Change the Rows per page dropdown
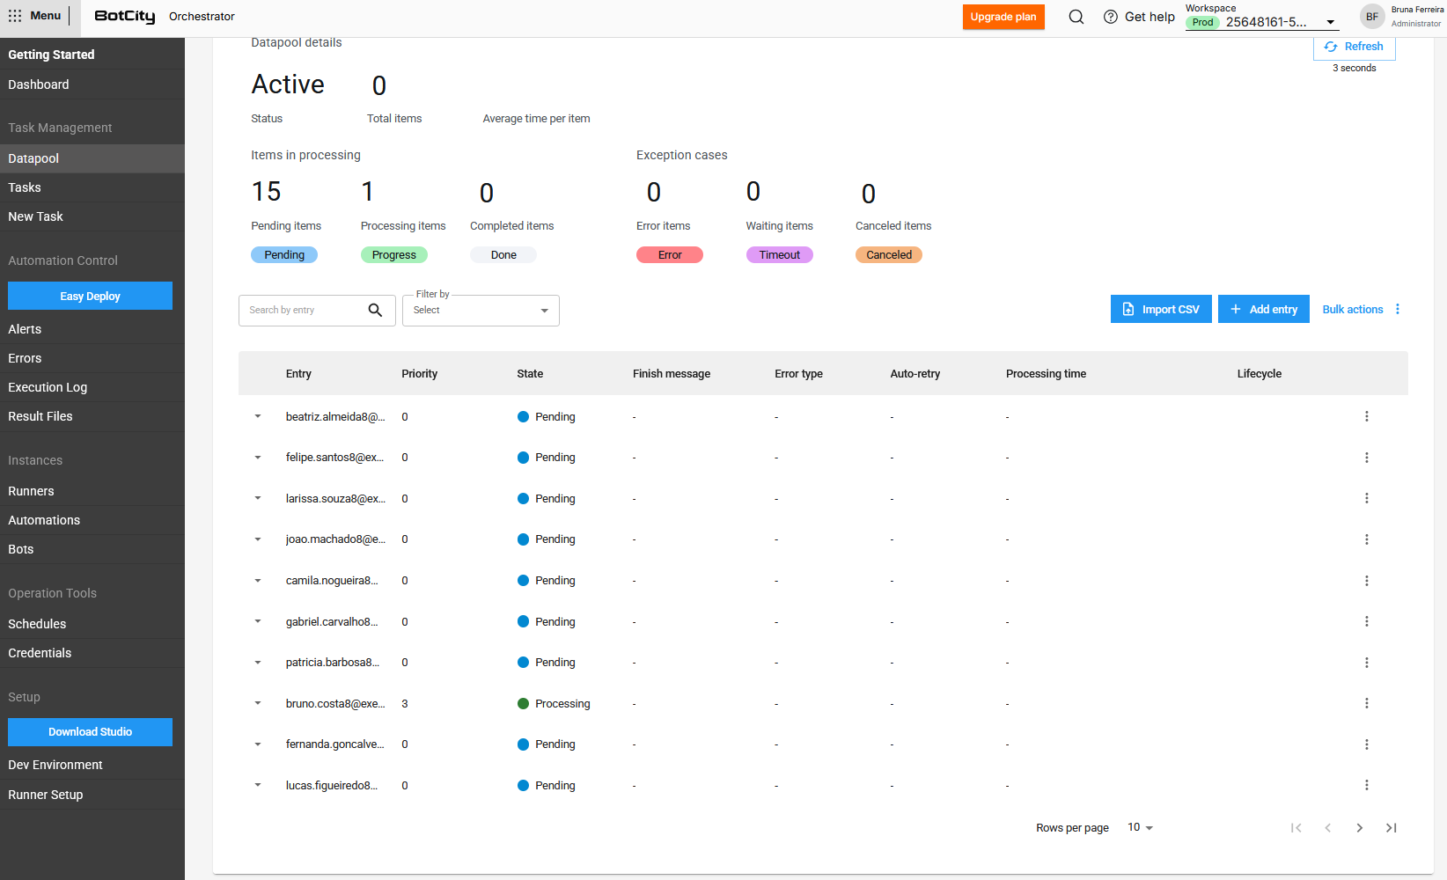 pyautogui.click(x=1140, y=828)
